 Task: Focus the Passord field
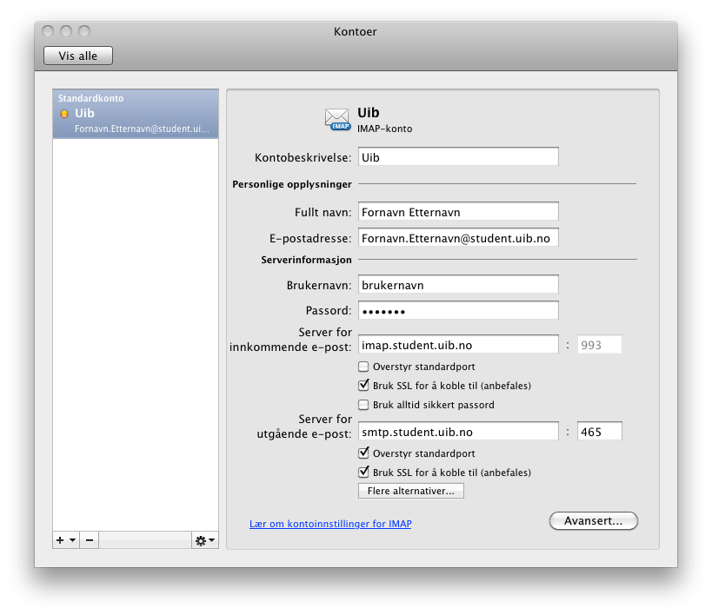click(x=458, y=311)
